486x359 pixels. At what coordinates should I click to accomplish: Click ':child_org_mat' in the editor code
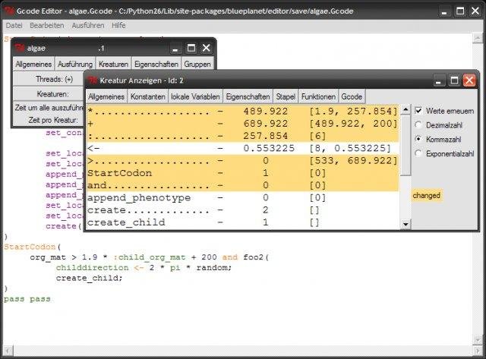click(150, 257)
